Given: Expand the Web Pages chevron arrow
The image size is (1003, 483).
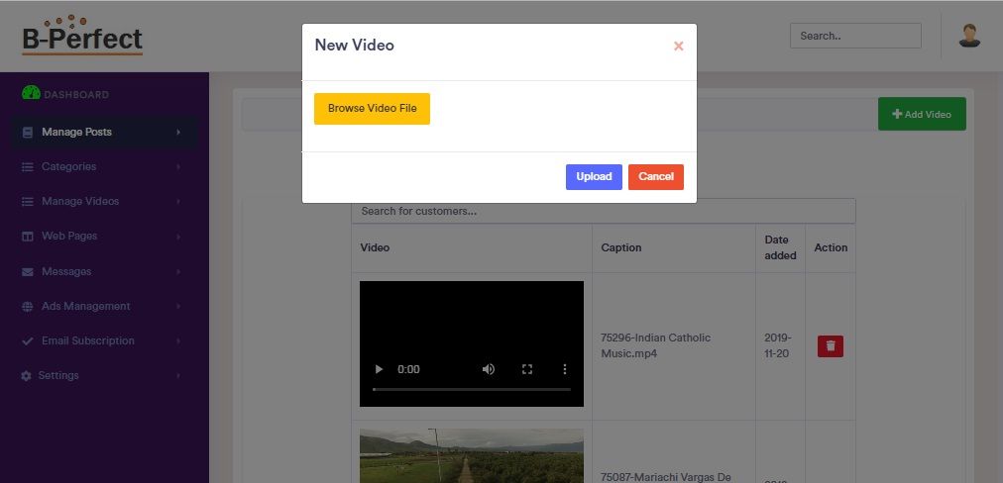Looking at the screenshot, I should [x=178, y=237].
